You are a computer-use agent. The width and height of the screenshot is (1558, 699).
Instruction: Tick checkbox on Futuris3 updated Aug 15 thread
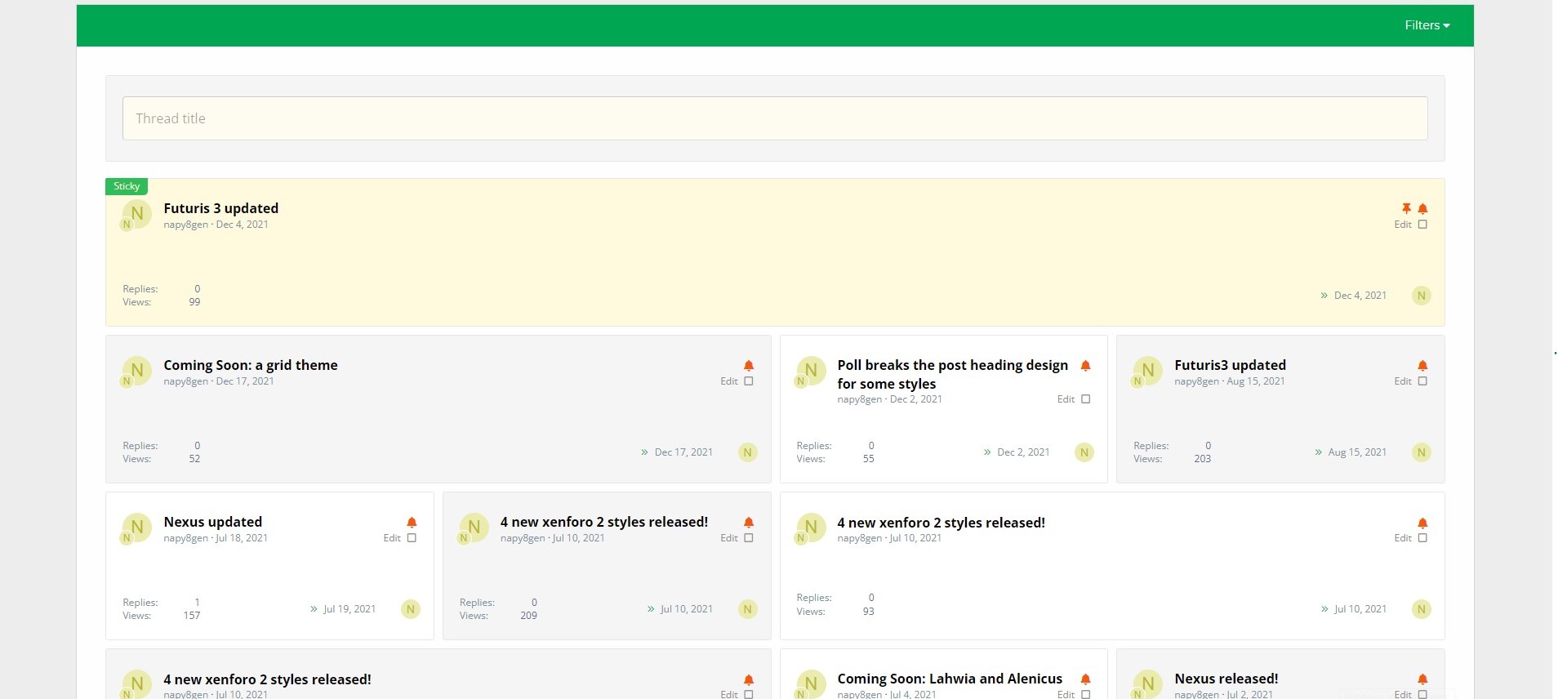point(1422,381)
